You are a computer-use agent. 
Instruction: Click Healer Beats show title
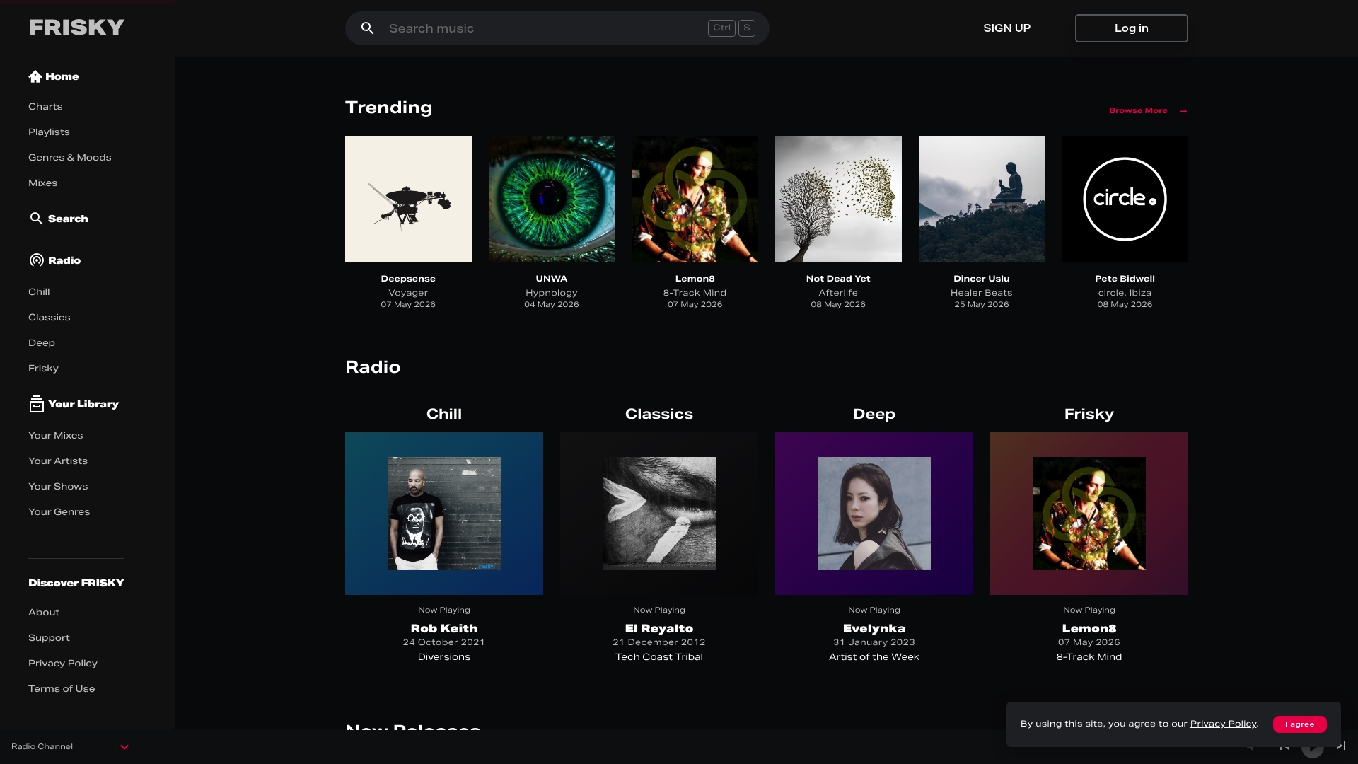coord(981,293)
